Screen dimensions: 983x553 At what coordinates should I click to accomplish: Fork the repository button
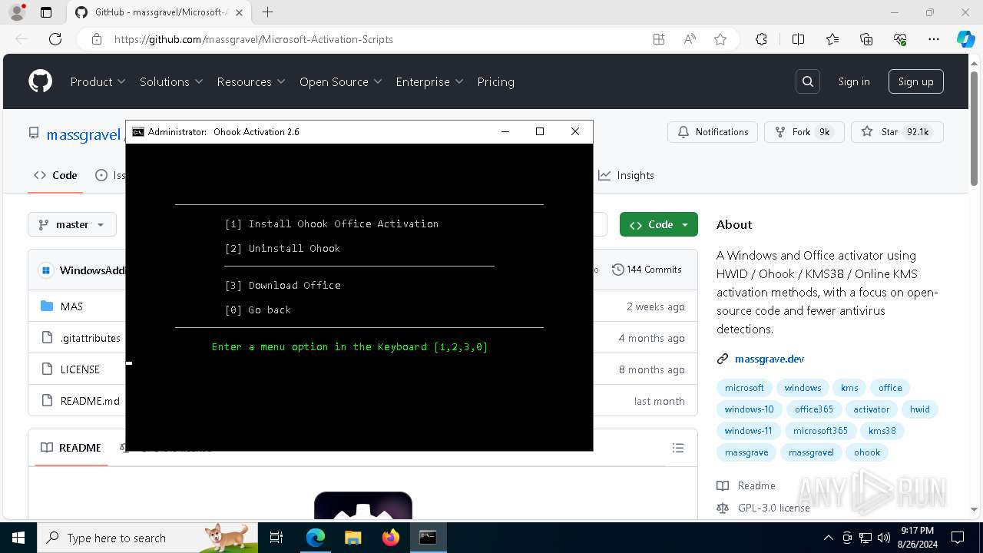pyautogui.click(x=803, y=132)
